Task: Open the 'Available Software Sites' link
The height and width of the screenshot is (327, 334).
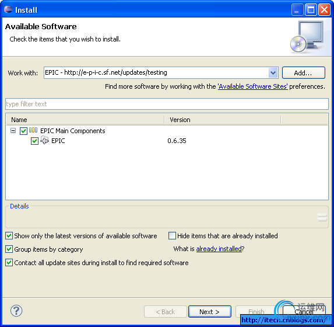Action: 252,86
